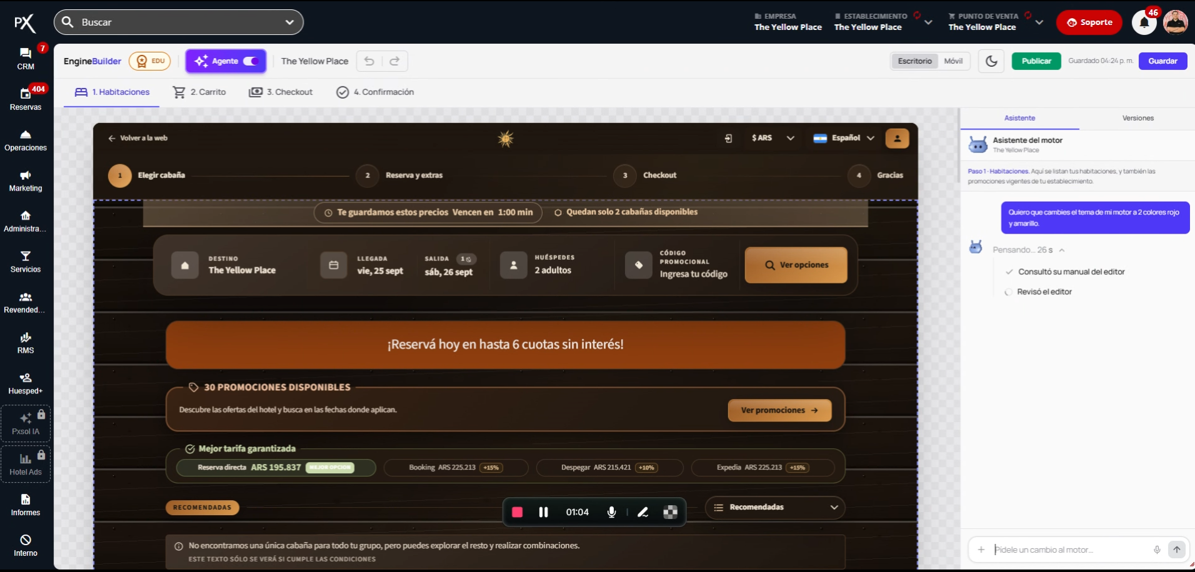This screenshot has height=572, width=1195.
Task: Open the Español language dropdown
Action: coord(844,138)
